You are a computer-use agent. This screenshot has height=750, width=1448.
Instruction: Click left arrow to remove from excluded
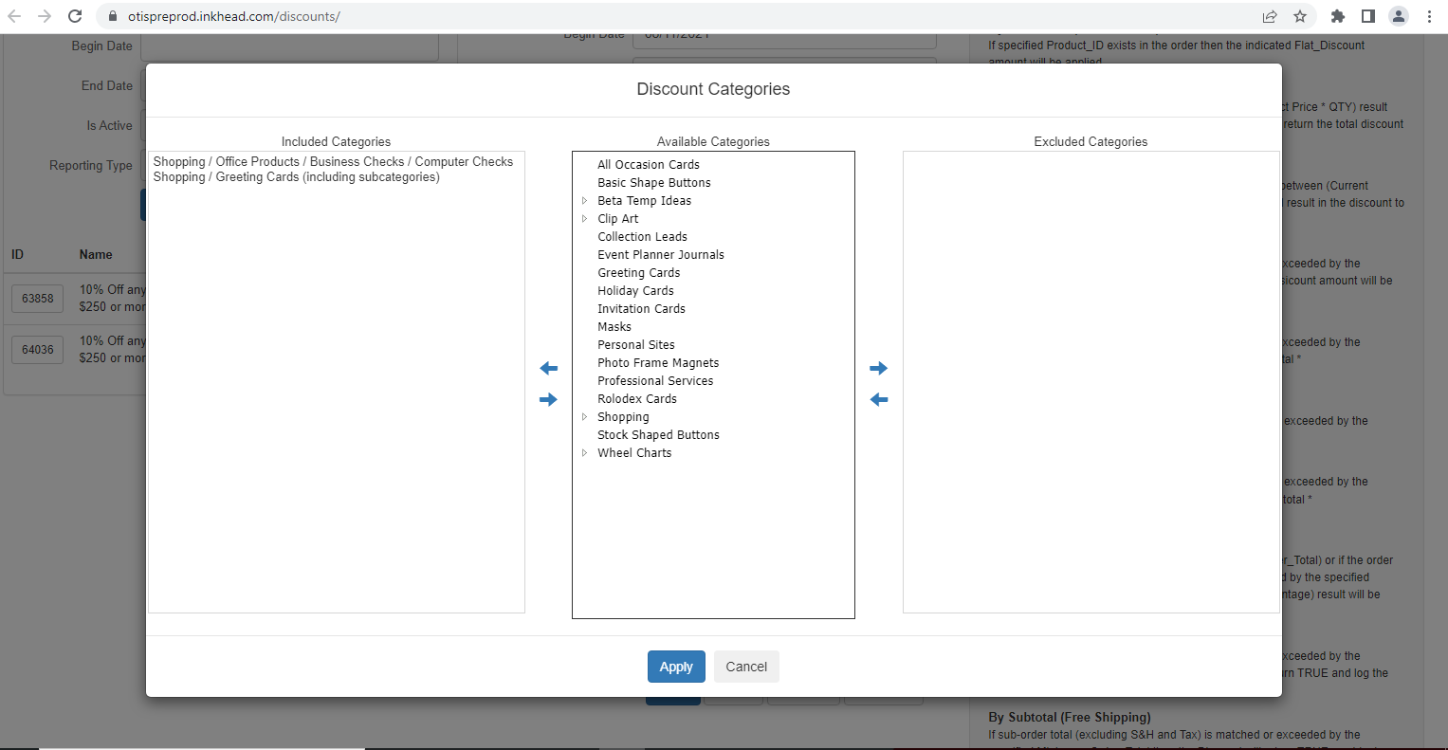pyautogui.click(x=878, y=399)
